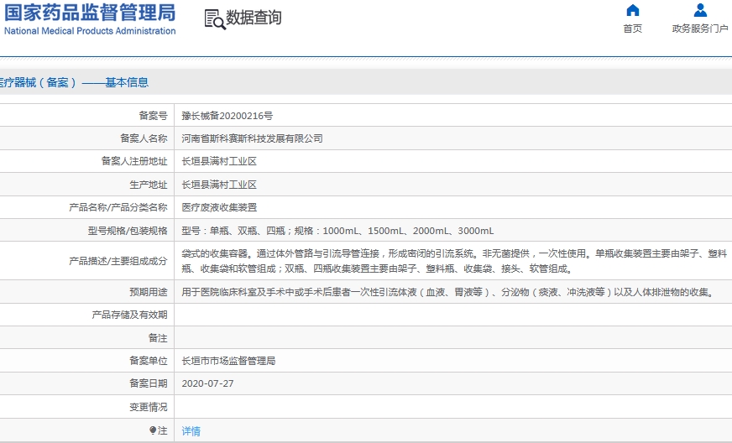This screenshot has width=732, height=443.
Task: Click the 产品描述/主要组成成分 label
Action: [x=118, y=261]
